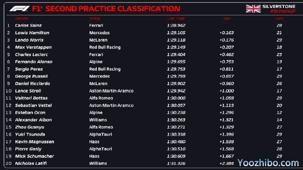Click the +1.000 gap value
This screenshot has height=170, width=303.
227,91
